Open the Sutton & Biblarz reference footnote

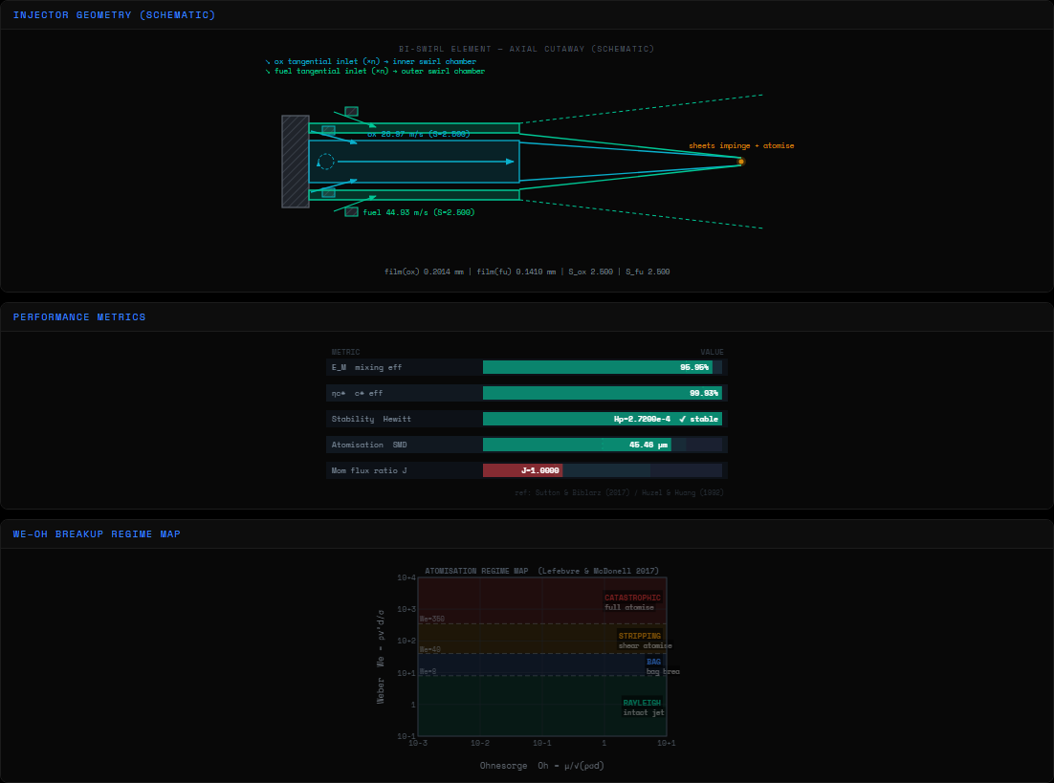[619, 492]
